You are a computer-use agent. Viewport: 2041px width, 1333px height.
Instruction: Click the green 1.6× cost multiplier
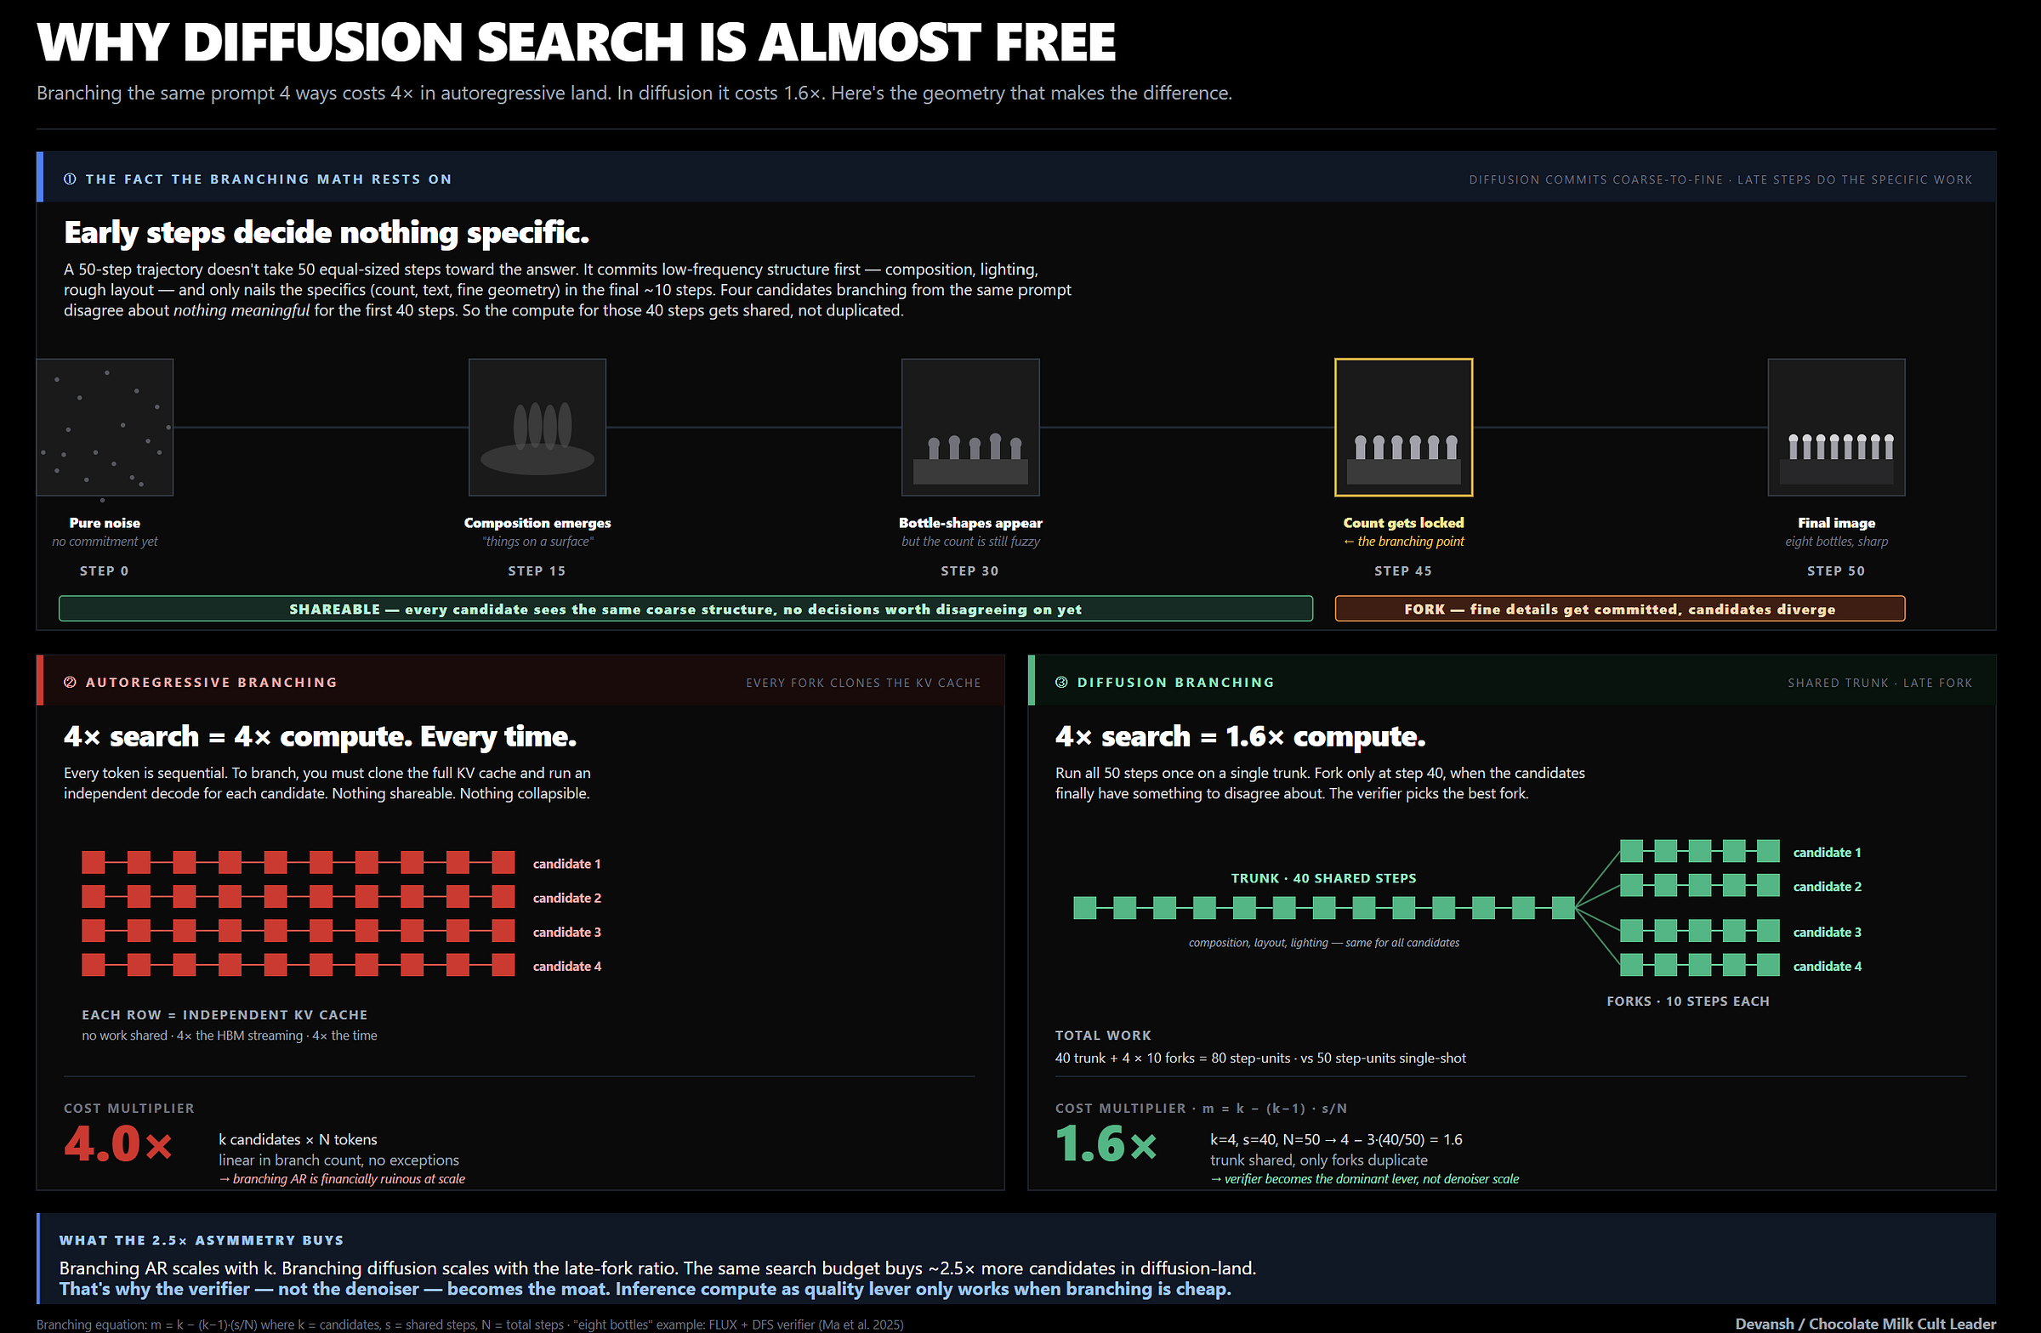(x=1106, y=1144)
